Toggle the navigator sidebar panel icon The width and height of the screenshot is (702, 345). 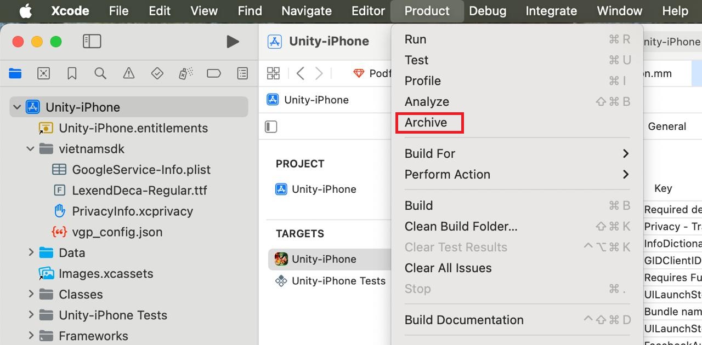pyautogui.click(x=92, y=42)
